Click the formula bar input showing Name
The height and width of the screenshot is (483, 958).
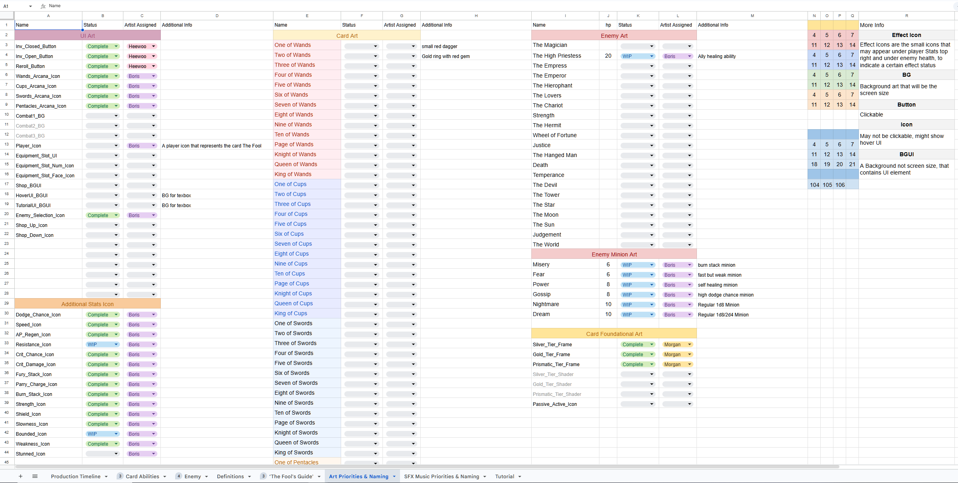[x=501, y=6]
